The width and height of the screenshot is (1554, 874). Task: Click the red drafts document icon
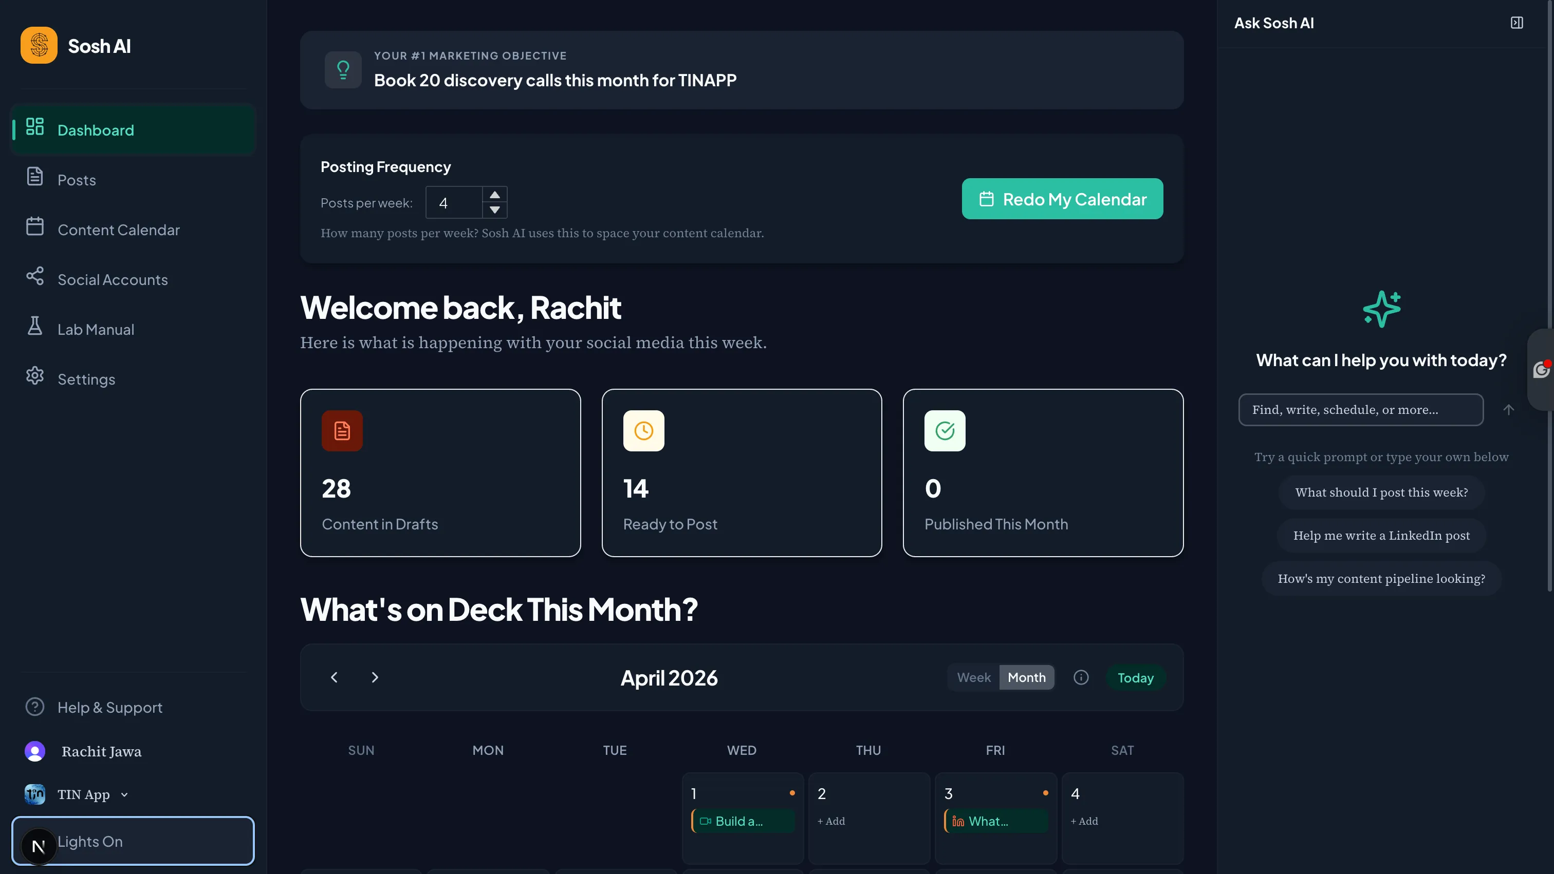pos(342,431)
